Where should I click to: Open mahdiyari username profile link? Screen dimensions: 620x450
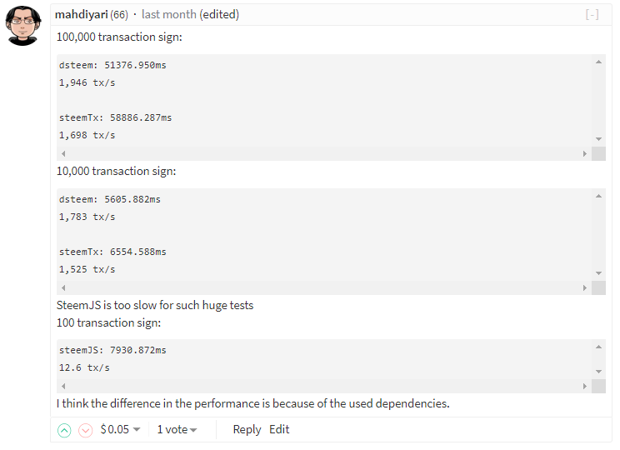[x=81, y=15]
